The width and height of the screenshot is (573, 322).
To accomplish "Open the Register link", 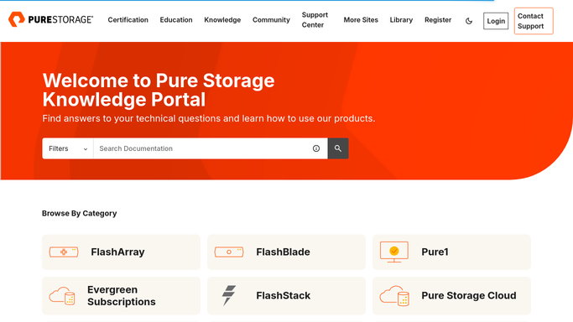I will click(438, 20).
